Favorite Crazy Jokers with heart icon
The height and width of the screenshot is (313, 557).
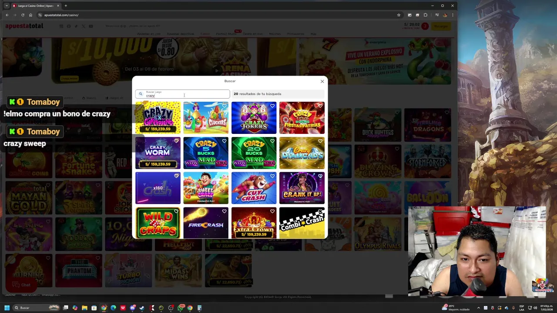point(272,106)
